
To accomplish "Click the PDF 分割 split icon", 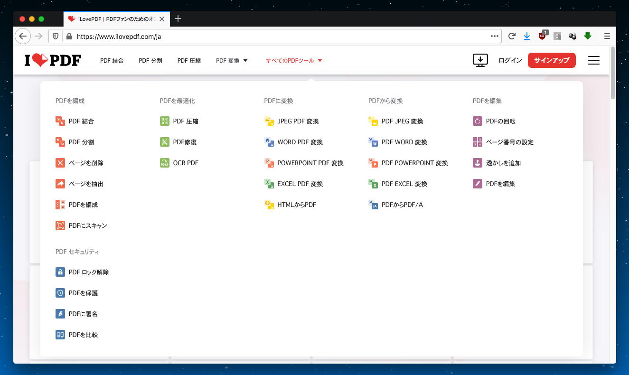I will [60, 142].
